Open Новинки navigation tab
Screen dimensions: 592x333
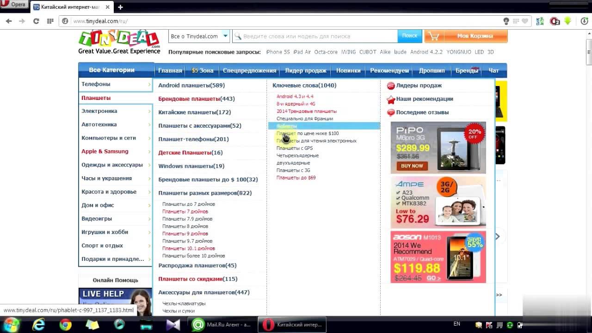[348, 70]
